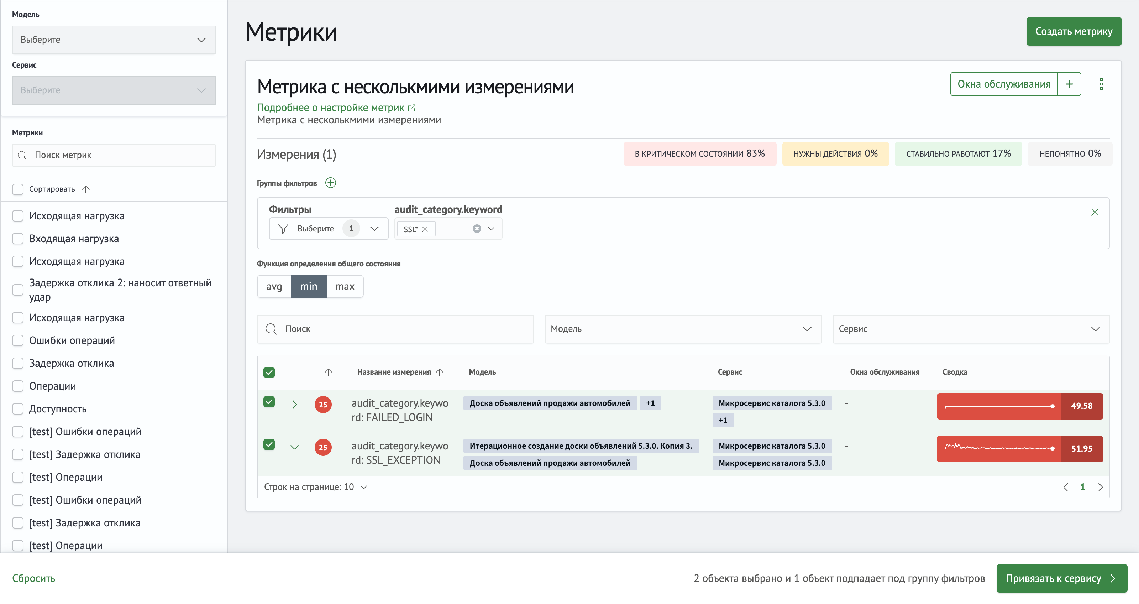The height and width of the screenshot is (604, 1139).
Task: Click the red 25 badge for FAILED_LOGIN row
Action: [323, 405]
